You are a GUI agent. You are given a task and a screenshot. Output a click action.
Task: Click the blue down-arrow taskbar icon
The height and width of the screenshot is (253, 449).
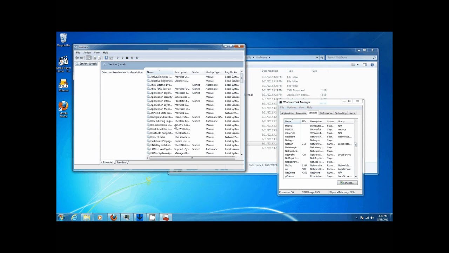(x=139, y=218)
